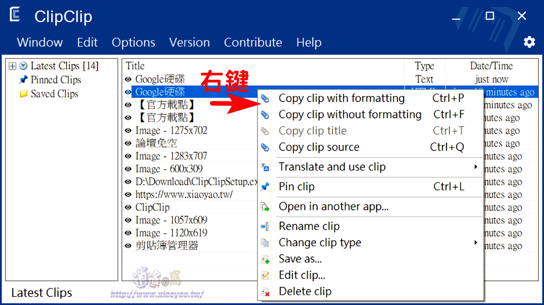
Task: Choose Edit clip... from context menu
Action: [x=370, y=276]
